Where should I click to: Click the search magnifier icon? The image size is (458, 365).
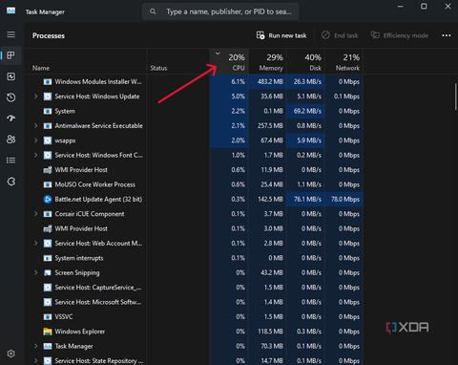[x=153, y=11]
